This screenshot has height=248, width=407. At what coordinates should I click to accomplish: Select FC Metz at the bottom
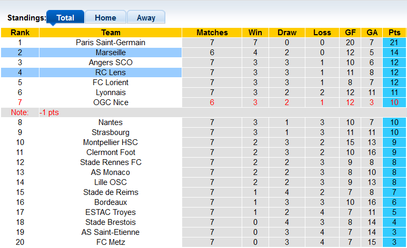coord(111,242)
